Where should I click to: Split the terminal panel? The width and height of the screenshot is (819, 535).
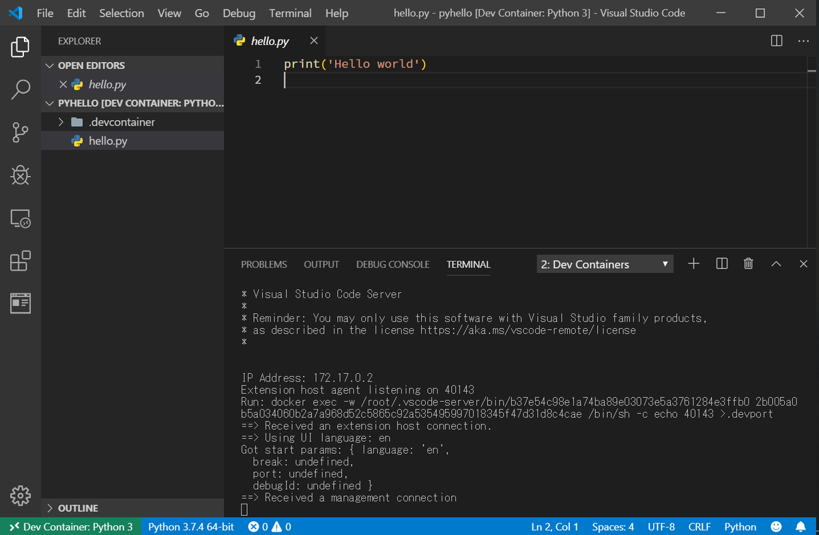tap(721, 263)
